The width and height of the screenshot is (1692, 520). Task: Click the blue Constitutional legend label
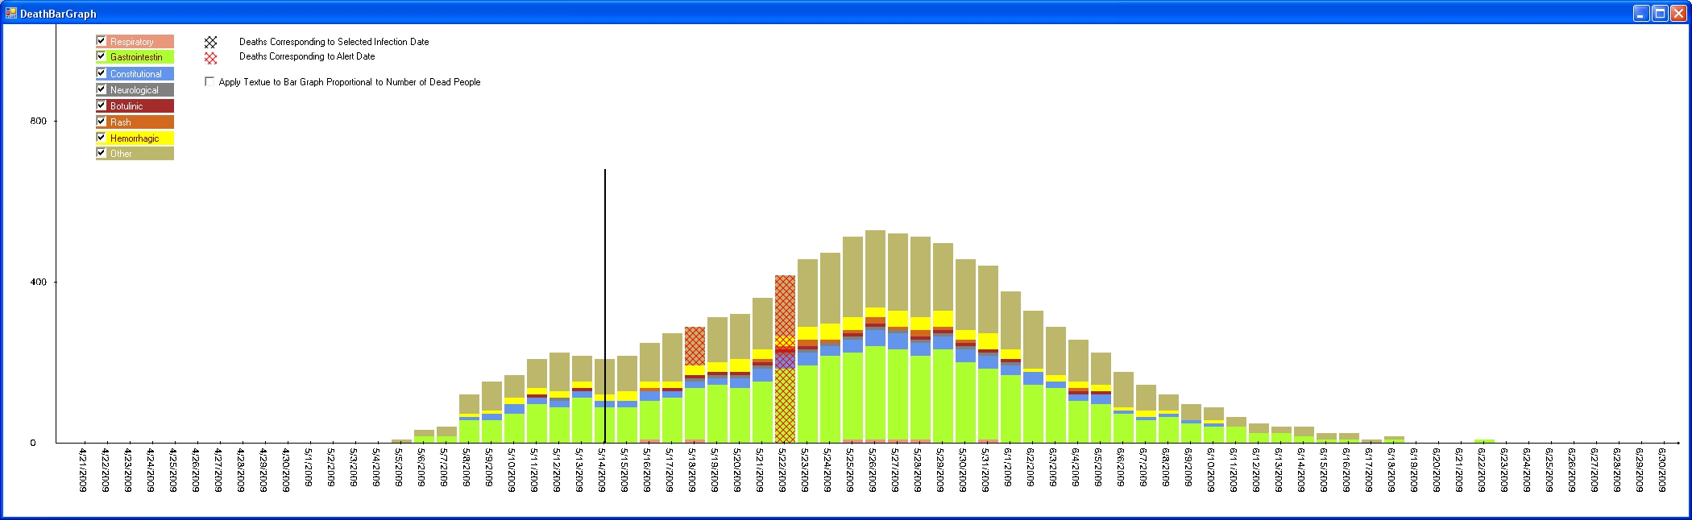[135, 74]
